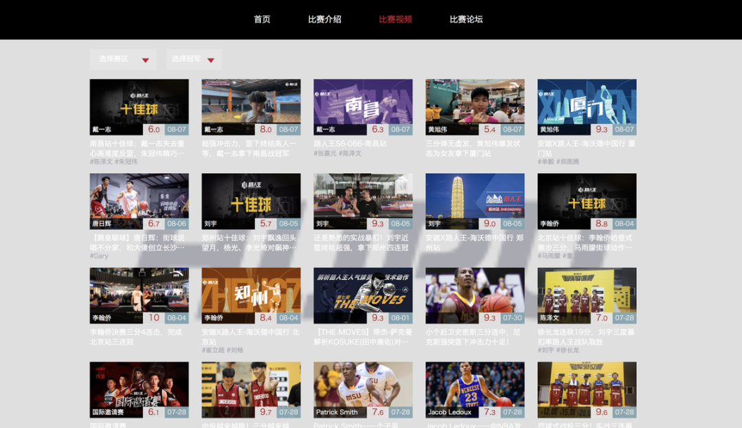
Task: Open the title 安踏X路人王-海沃德中国行 郑州站
Action: pyautogui.click(x=475, y=242)
